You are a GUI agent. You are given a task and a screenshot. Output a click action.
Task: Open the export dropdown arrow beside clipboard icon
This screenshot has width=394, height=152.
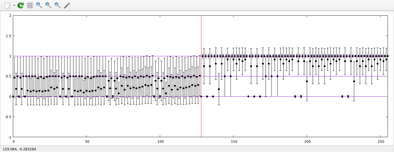coord(14,5)
